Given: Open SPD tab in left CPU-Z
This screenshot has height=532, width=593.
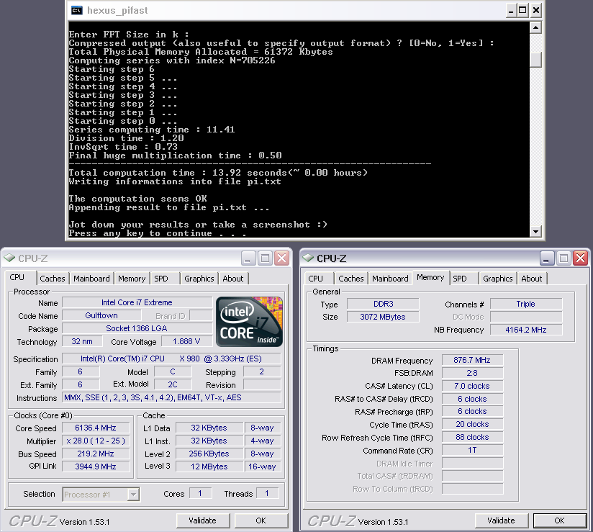Looking at the screenshot, I should 165,279.
